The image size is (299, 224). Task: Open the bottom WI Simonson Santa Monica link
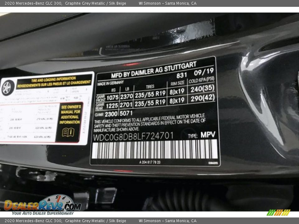tap(168, 221)
